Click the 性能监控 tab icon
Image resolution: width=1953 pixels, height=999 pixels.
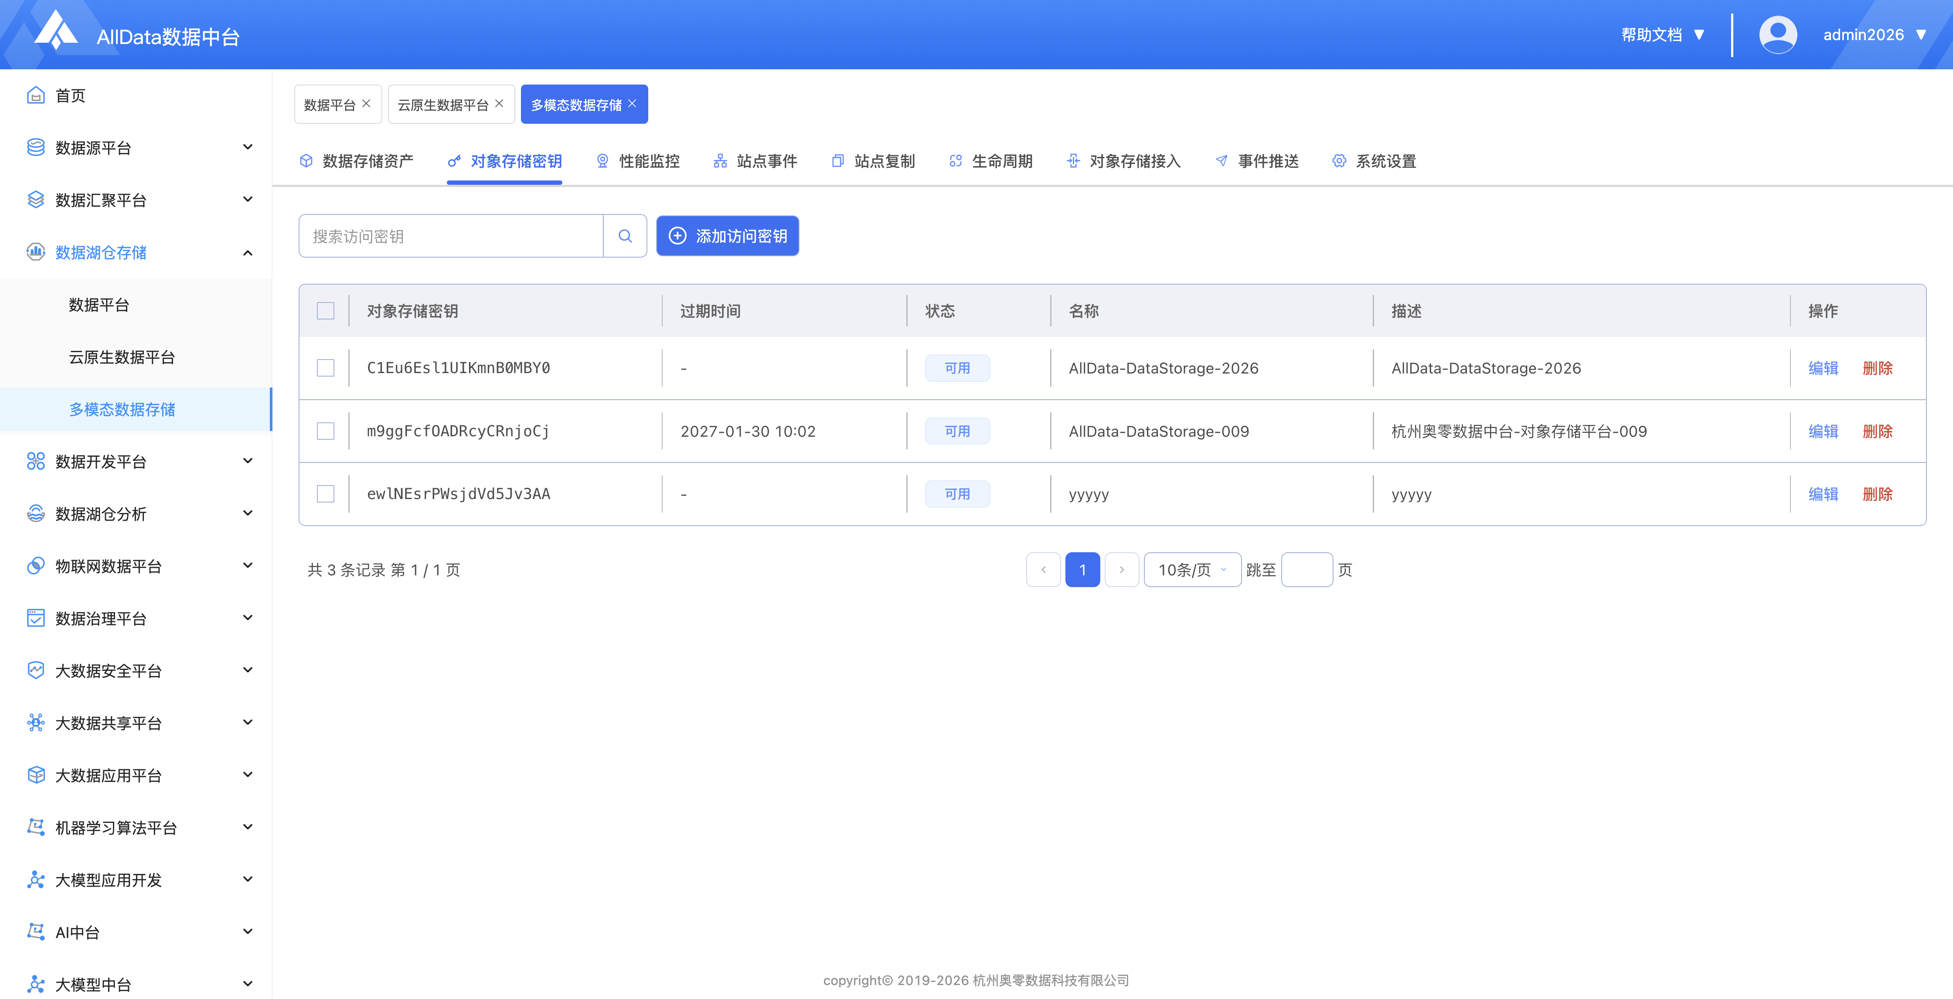(603, 161)
